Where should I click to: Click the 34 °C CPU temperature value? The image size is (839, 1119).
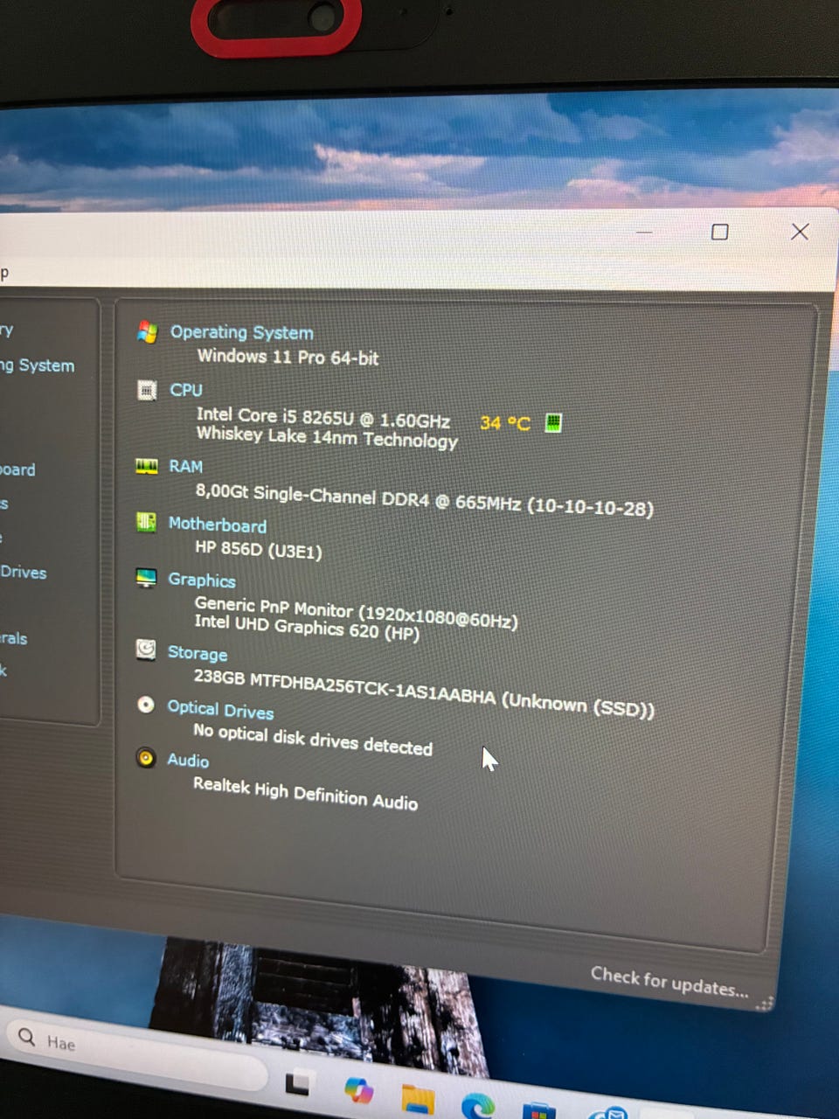505,423
